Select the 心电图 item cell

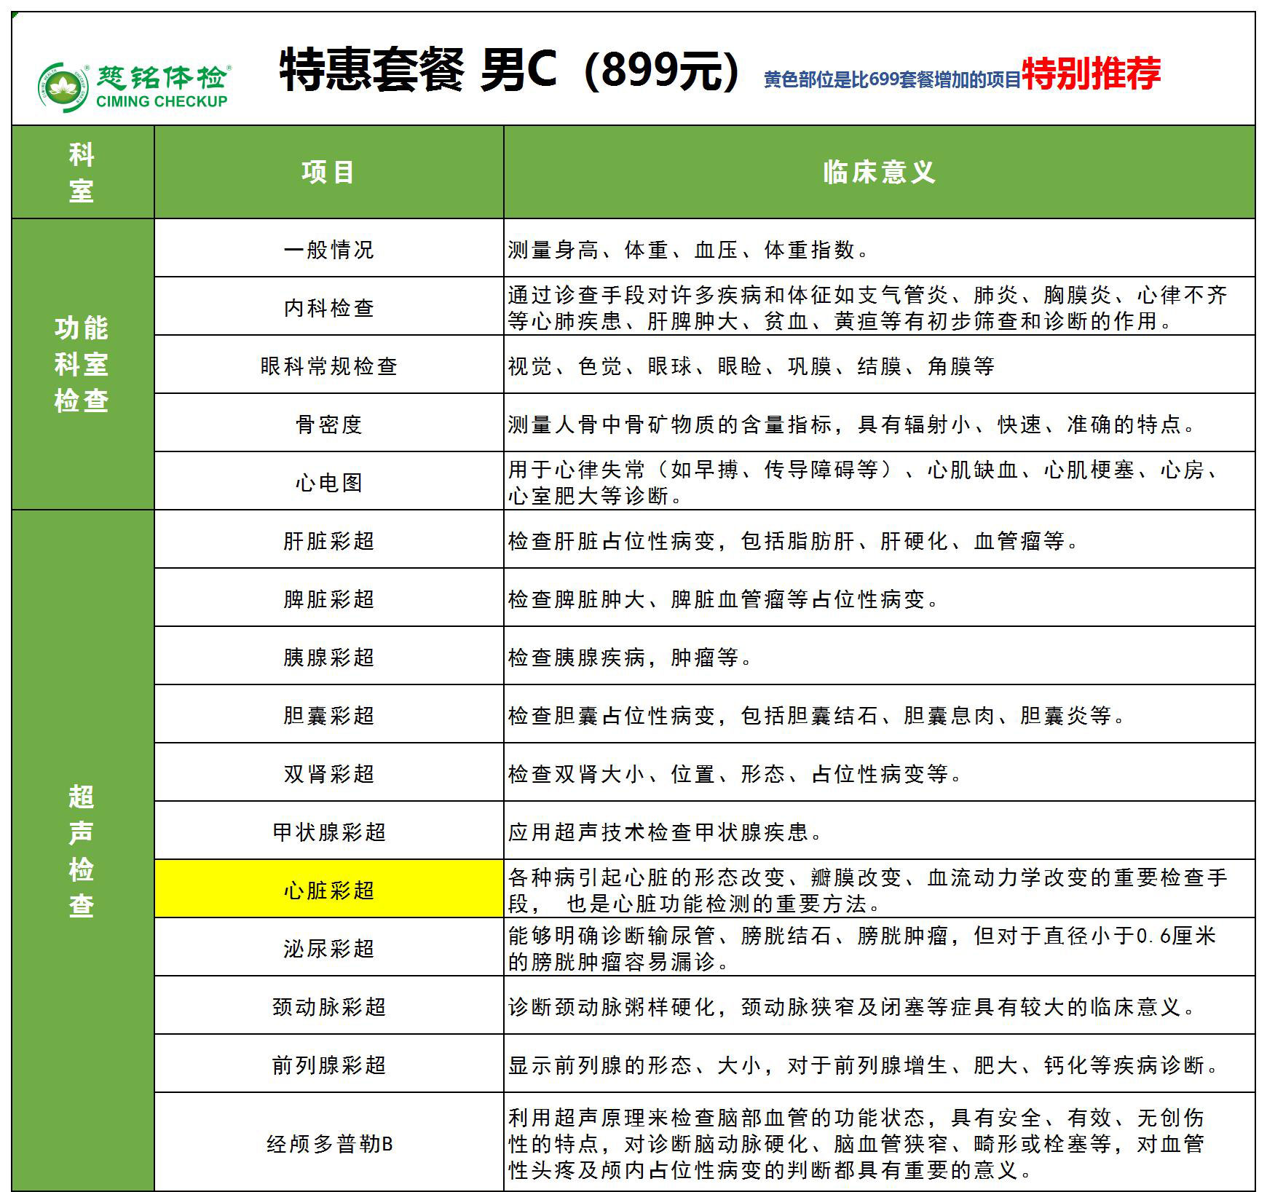coord(329,481)
